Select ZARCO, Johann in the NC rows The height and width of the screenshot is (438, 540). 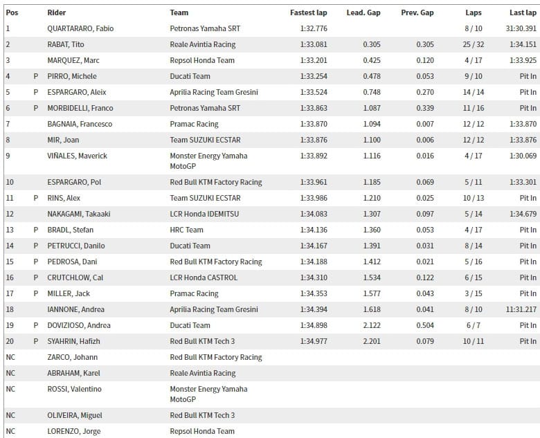coord(72,357)
